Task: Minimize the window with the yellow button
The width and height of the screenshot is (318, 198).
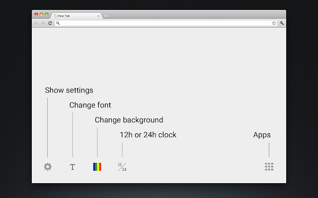Action: [x=41, y=14]
